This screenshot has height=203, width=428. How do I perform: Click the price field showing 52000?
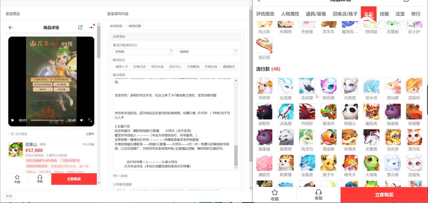(x=206, y=52)
